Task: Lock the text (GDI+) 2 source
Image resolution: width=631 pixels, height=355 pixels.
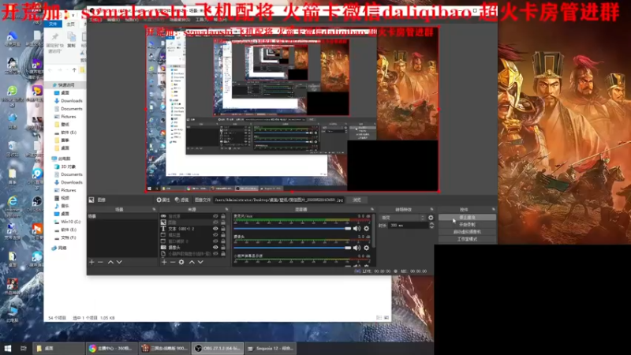Action: point(223,229)
